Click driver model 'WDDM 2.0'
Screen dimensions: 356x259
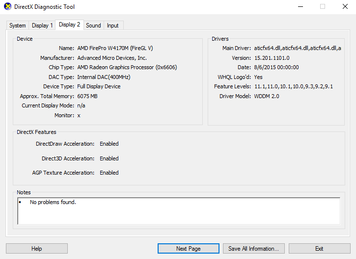(x=267, y=96)
